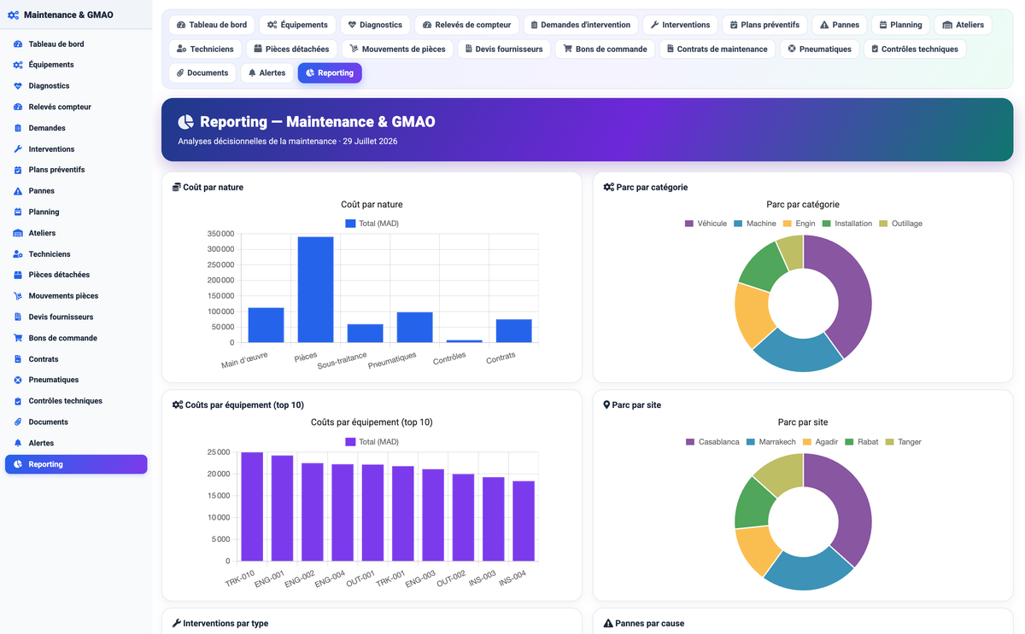
Task: Select the active Reporting top tab
Action: [x=330, y=73]
